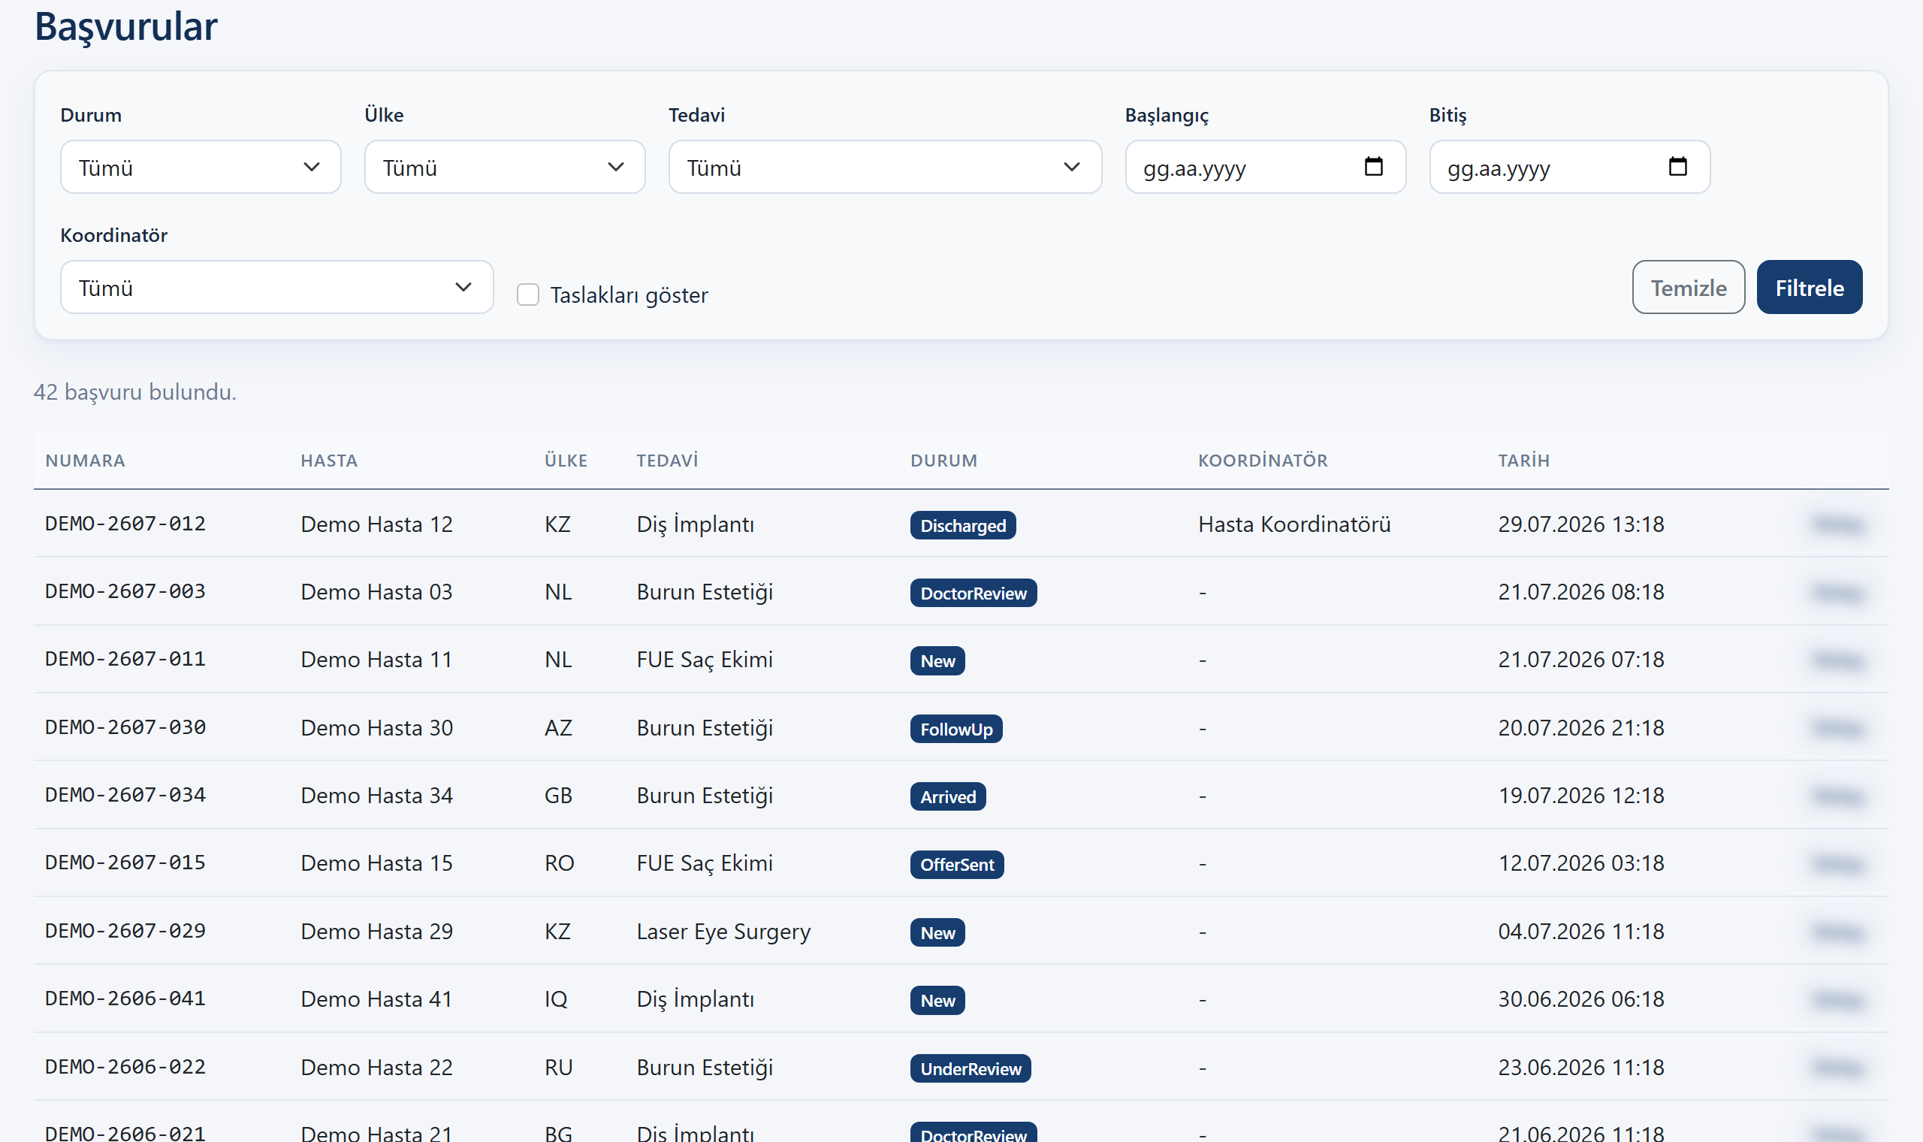Open calendar picker in Başlangıç field
The height and width of the screenshot is (1142, 1923).
tap(1373, 166)
